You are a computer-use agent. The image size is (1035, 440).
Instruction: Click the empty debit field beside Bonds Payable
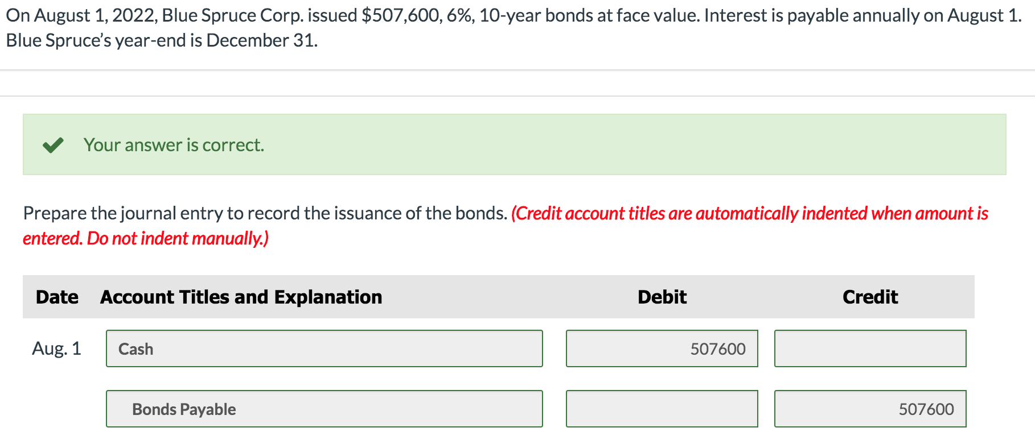point(662,408)
